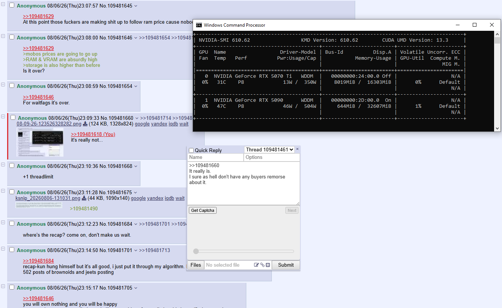This screenshot has width=502, height=308.
Task: Open thumbnail image of post 109481675
Action: coord(39,205)
